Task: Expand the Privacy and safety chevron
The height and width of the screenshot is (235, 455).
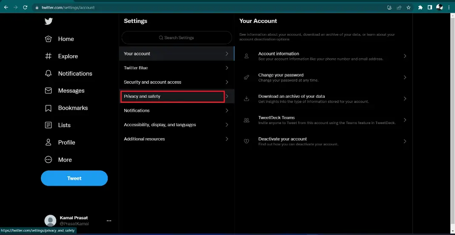Action: pos(227,96)
